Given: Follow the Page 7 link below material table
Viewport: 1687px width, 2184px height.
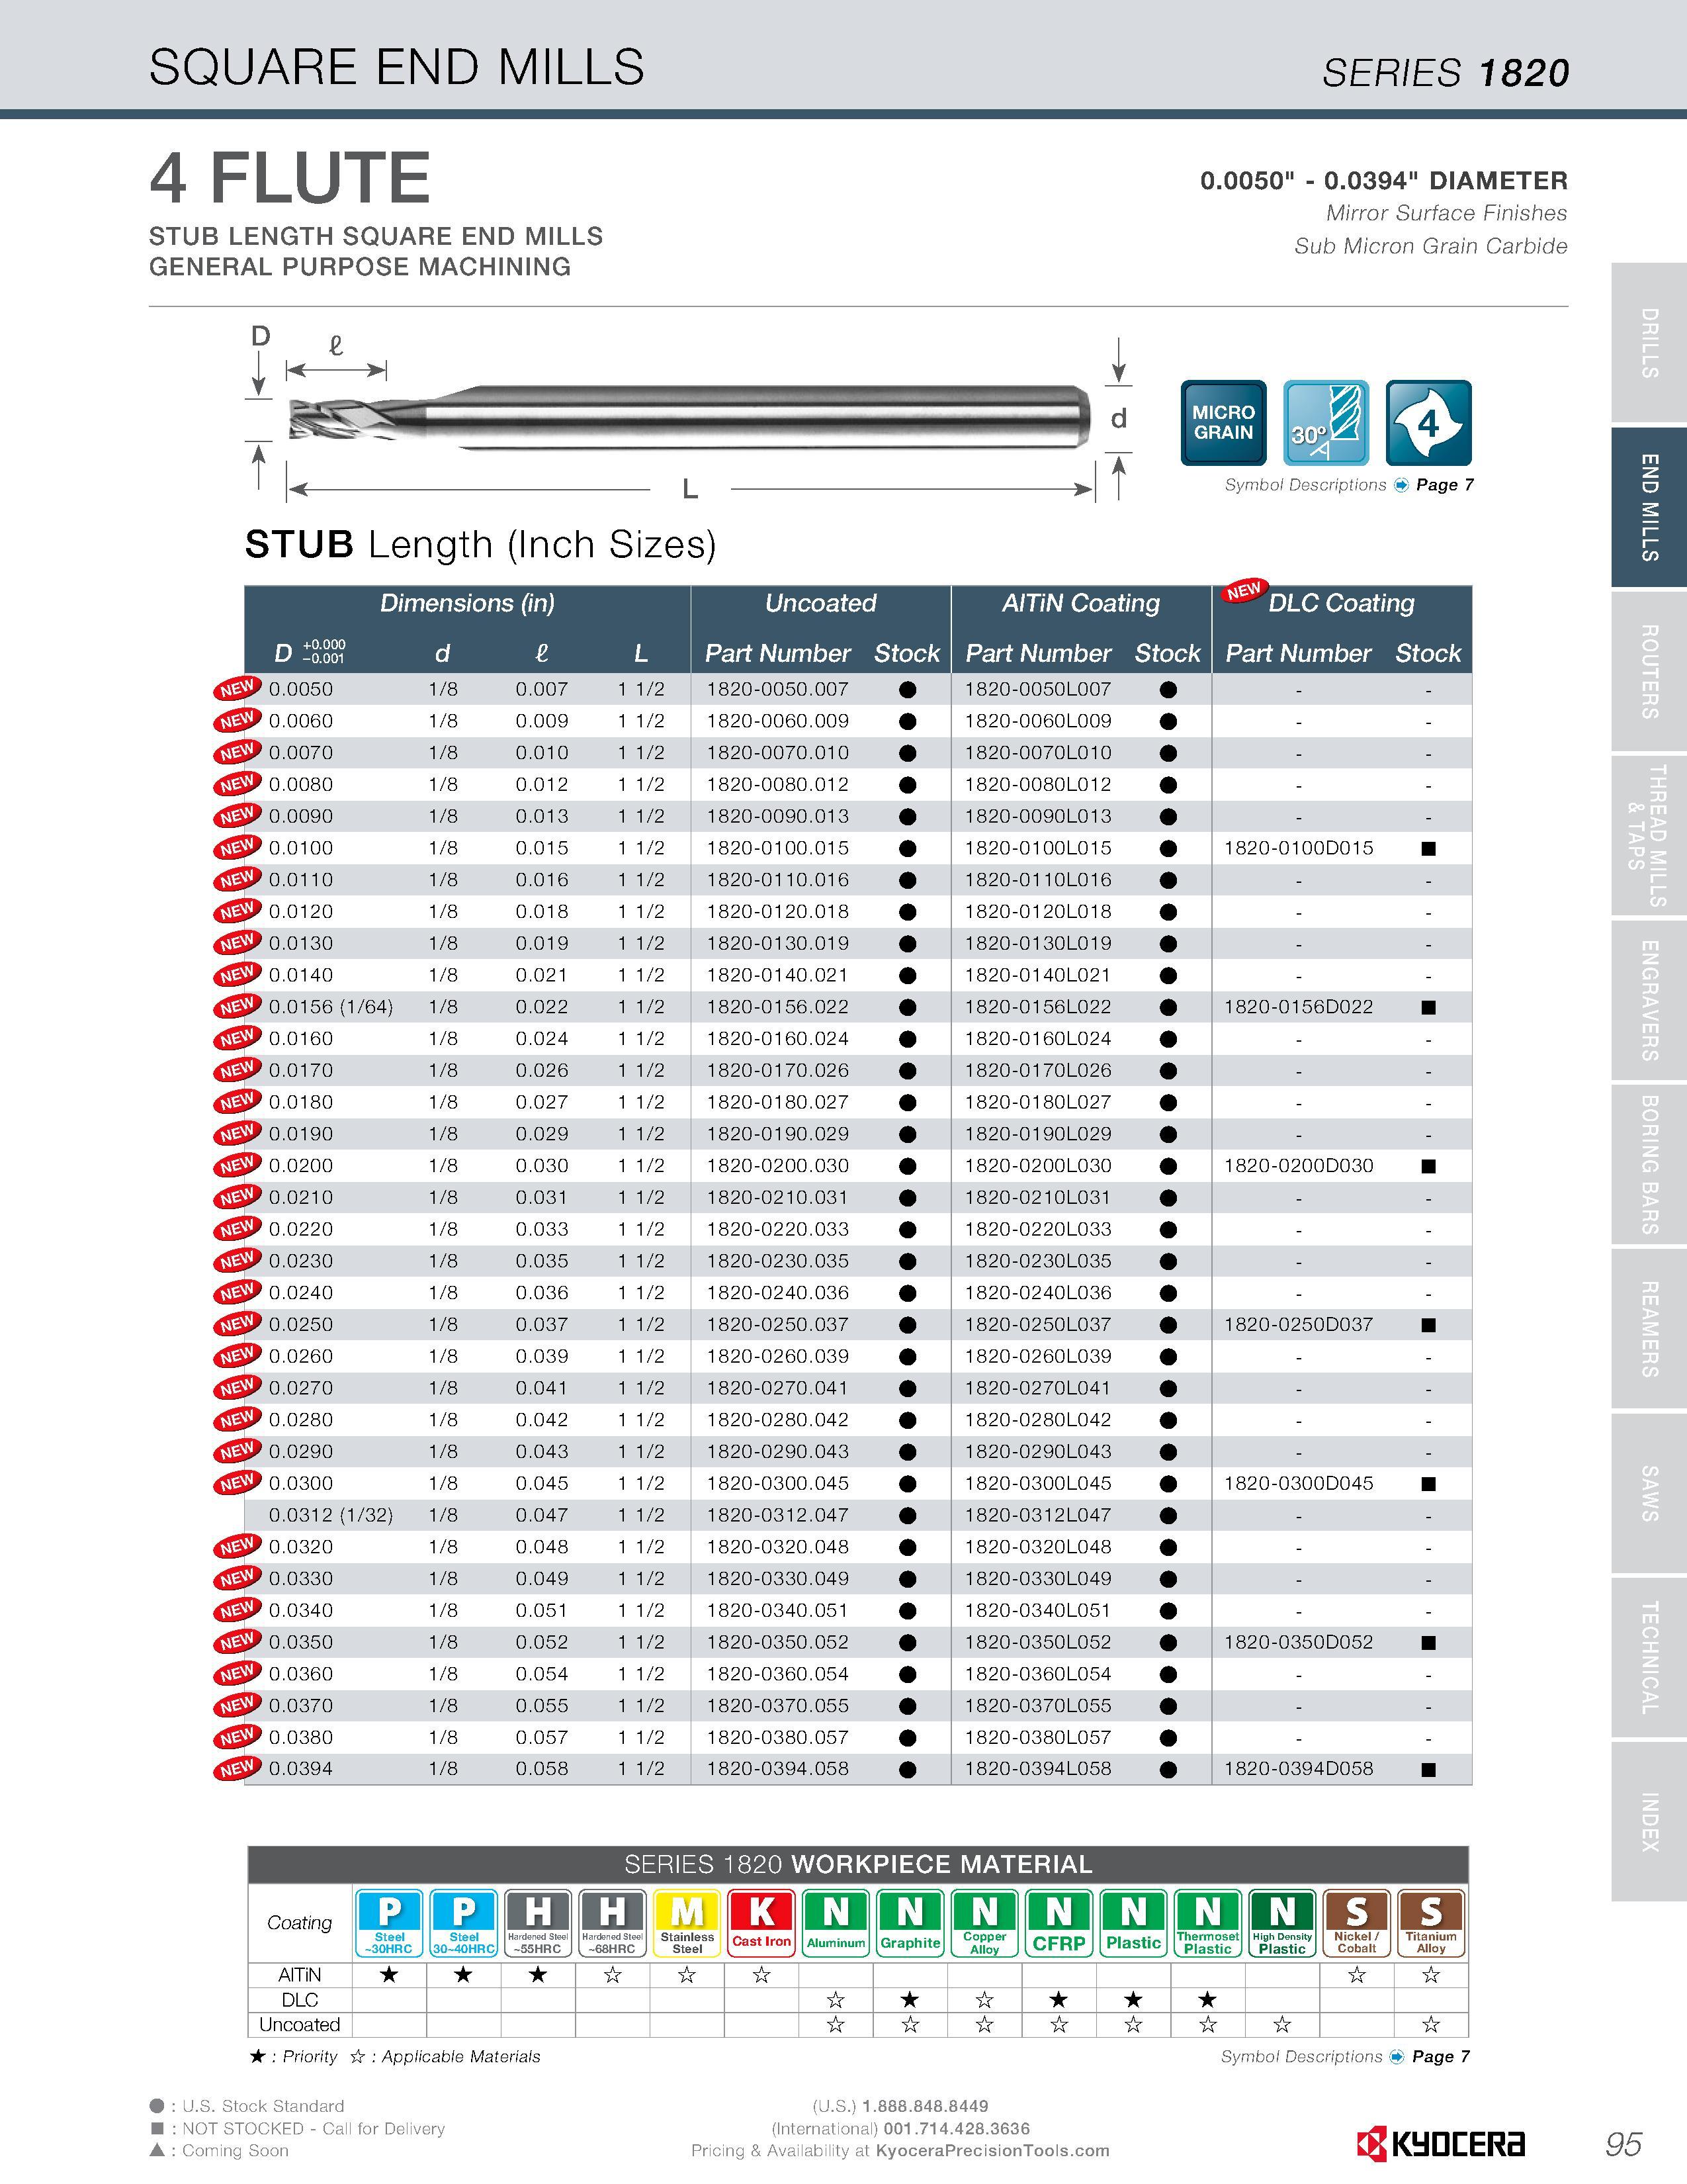Looking at the screenshot, I should [1440, 2056].
